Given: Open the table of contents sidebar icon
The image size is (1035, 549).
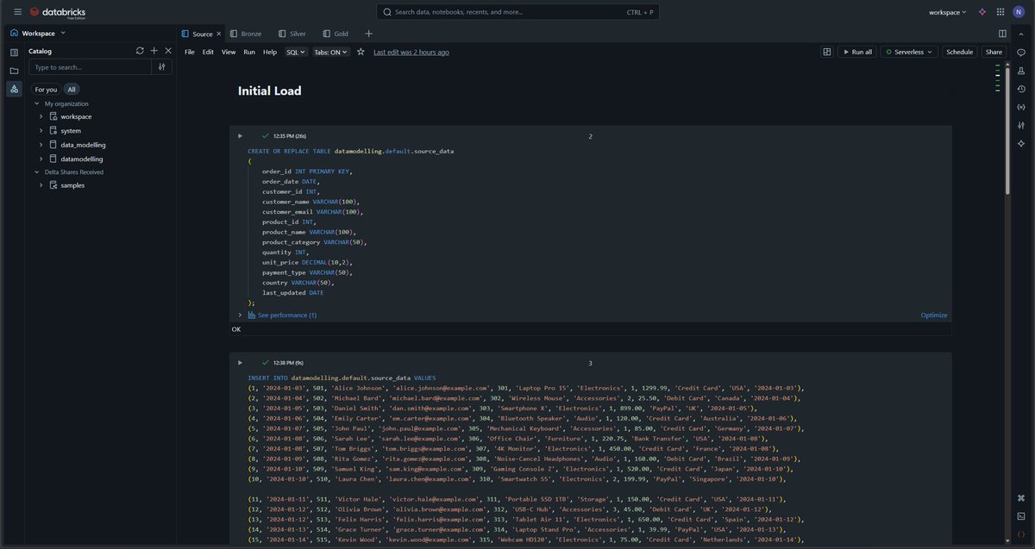Looking at the screenshot, I should click(14, 53).
